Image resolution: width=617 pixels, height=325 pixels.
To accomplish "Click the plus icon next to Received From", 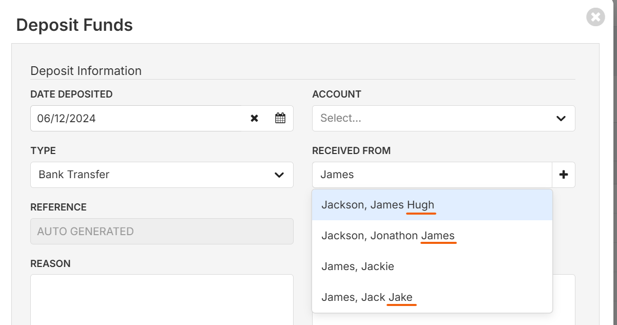I will point(564,175).
